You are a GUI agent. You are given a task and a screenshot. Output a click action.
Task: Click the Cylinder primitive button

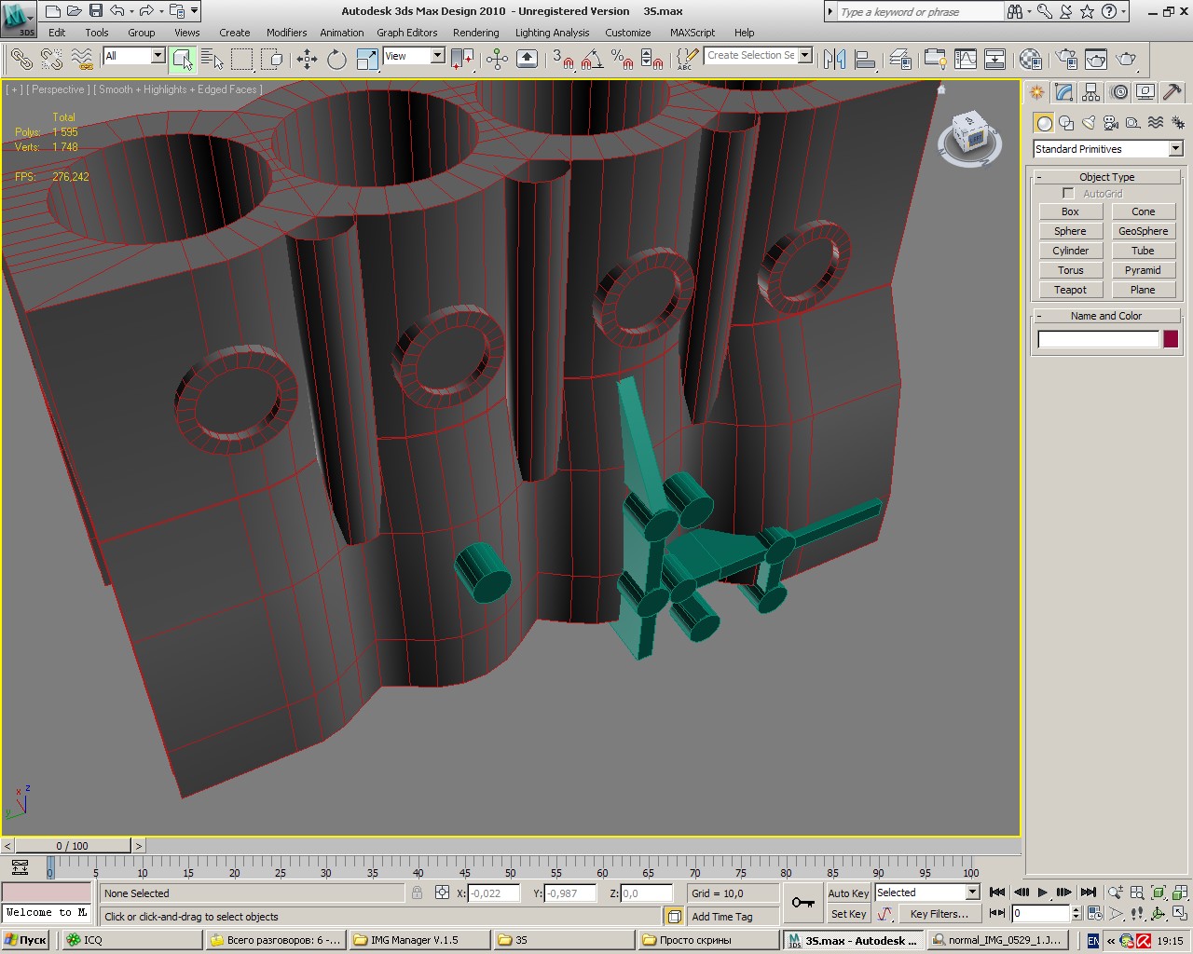tap(1070, 251)
